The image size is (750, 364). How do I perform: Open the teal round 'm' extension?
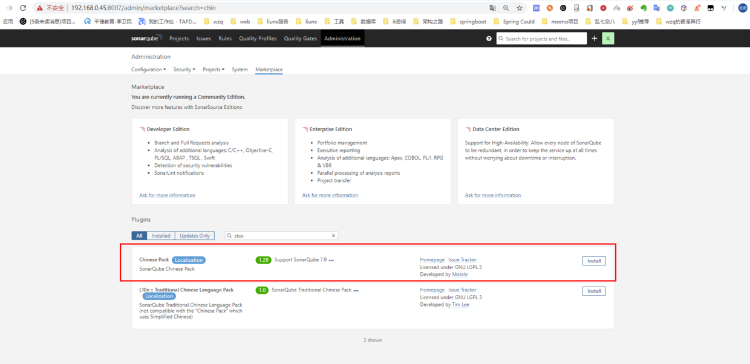click(670, 8)
